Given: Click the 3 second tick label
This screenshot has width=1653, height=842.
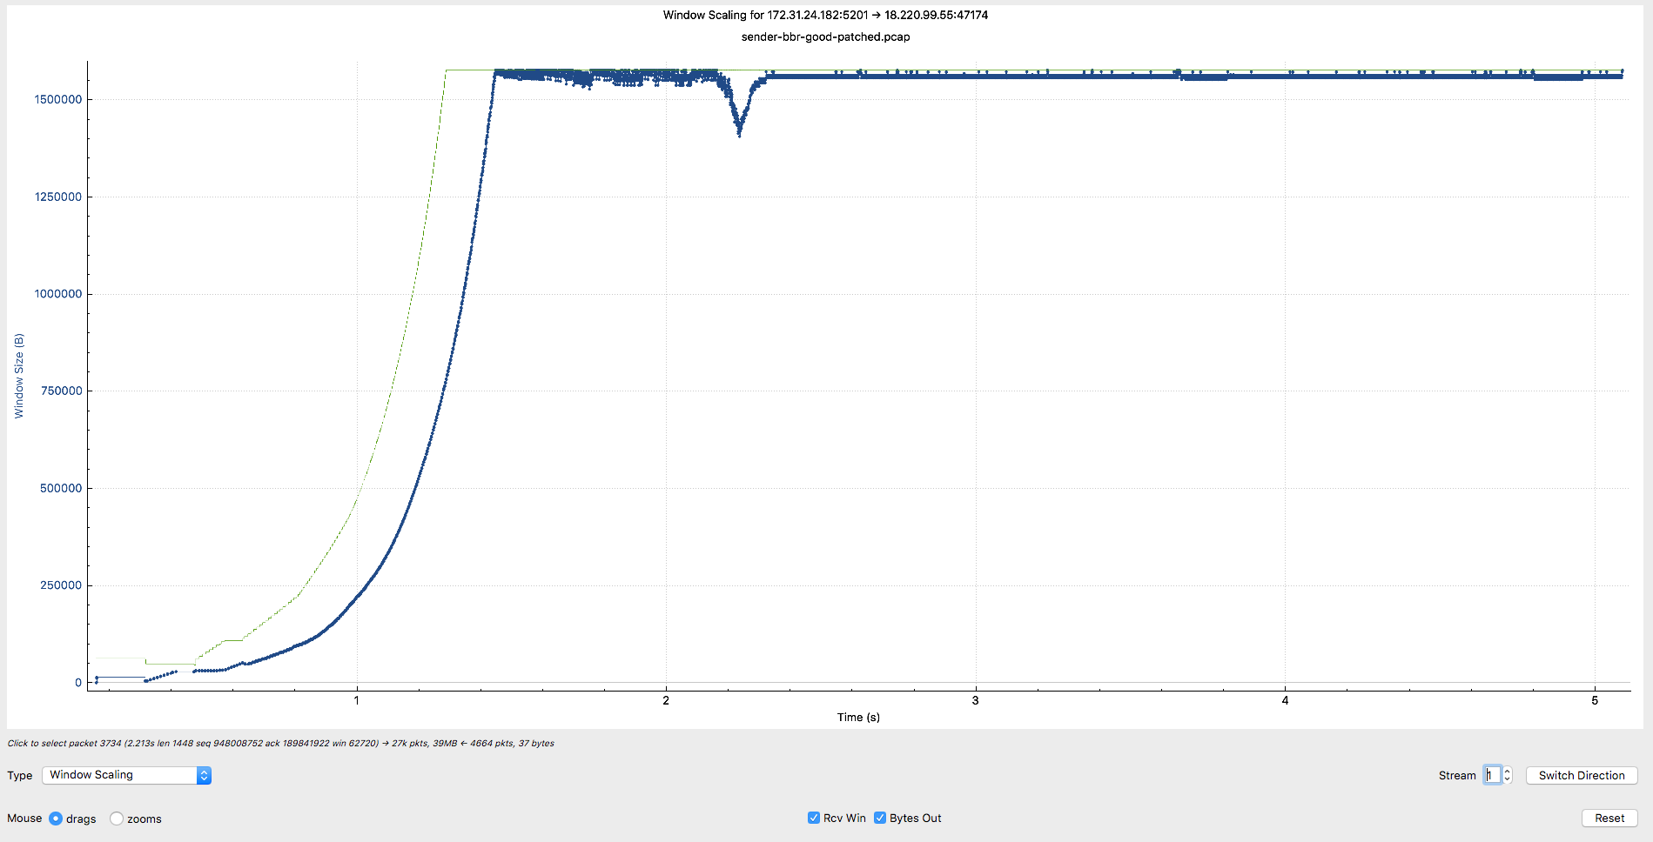Looking at the screenshot, I should (x=975, y=700).
